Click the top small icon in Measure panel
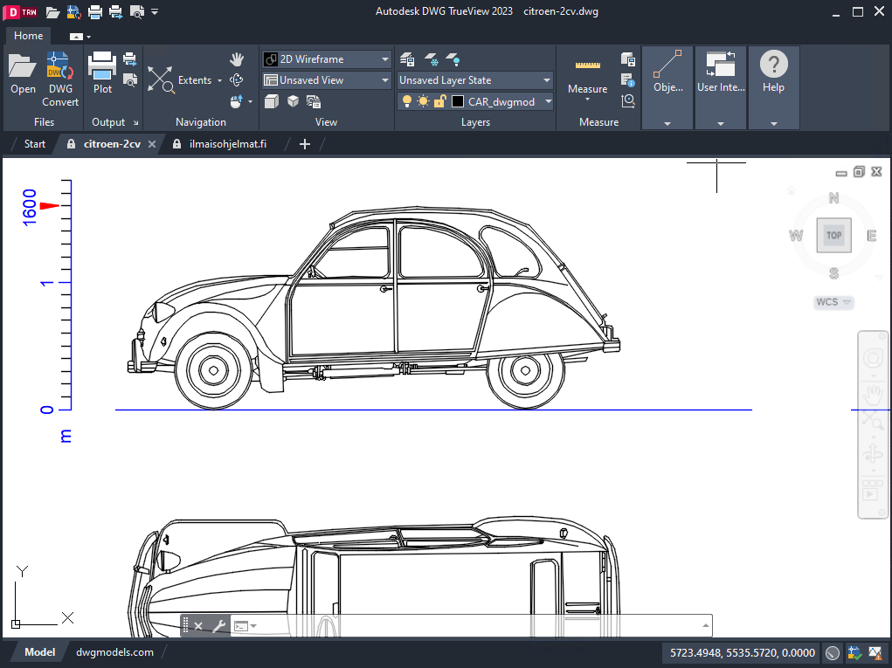Screen dimensions: 892x668 [628, 59]
